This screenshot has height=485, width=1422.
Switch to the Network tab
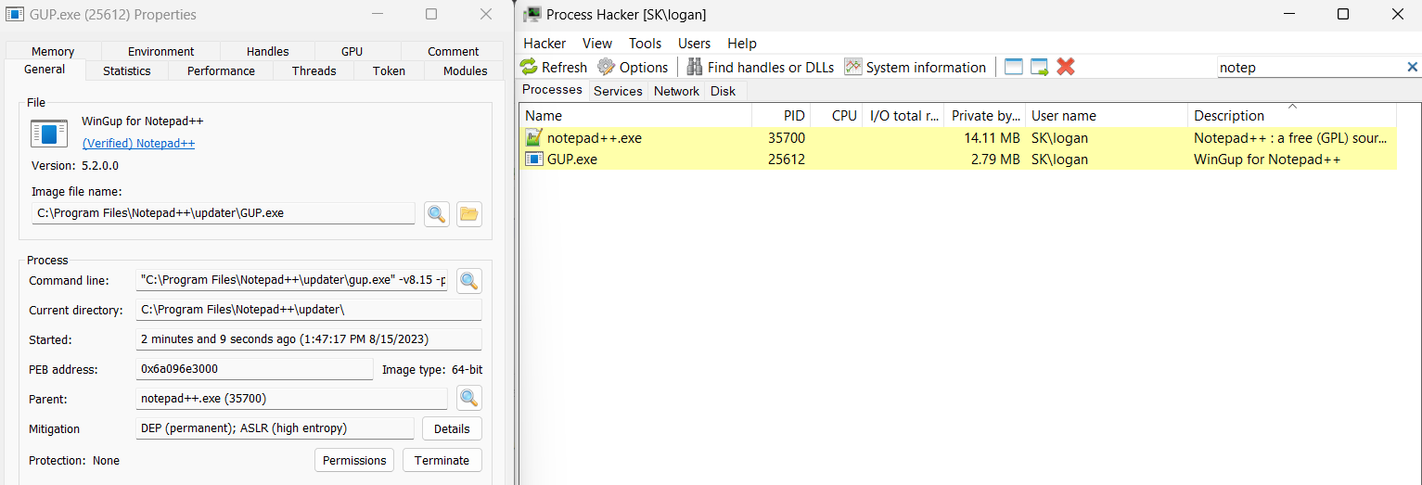click(x=676, y=91)
